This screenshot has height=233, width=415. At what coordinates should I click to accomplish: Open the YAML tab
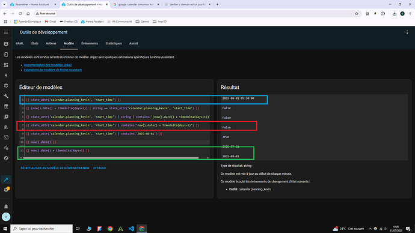tap(20, 43)
